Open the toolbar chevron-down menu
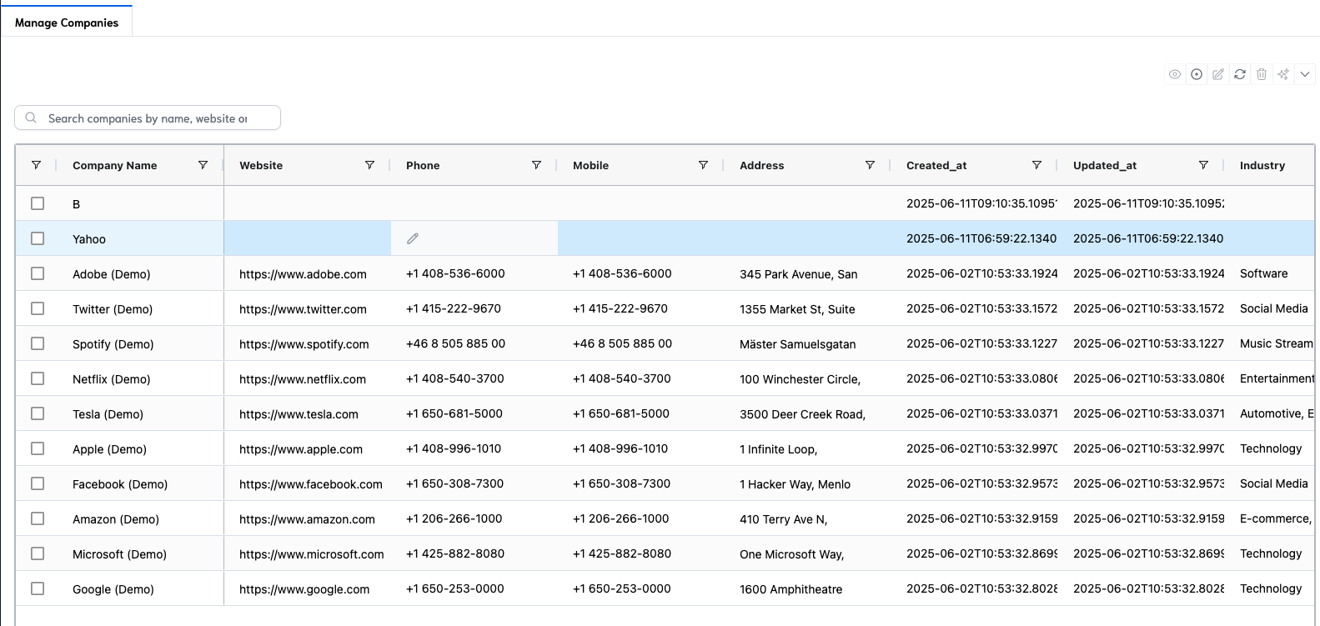The height and width of the screenshot is (626, 1320). click(x=1305, y=74)
